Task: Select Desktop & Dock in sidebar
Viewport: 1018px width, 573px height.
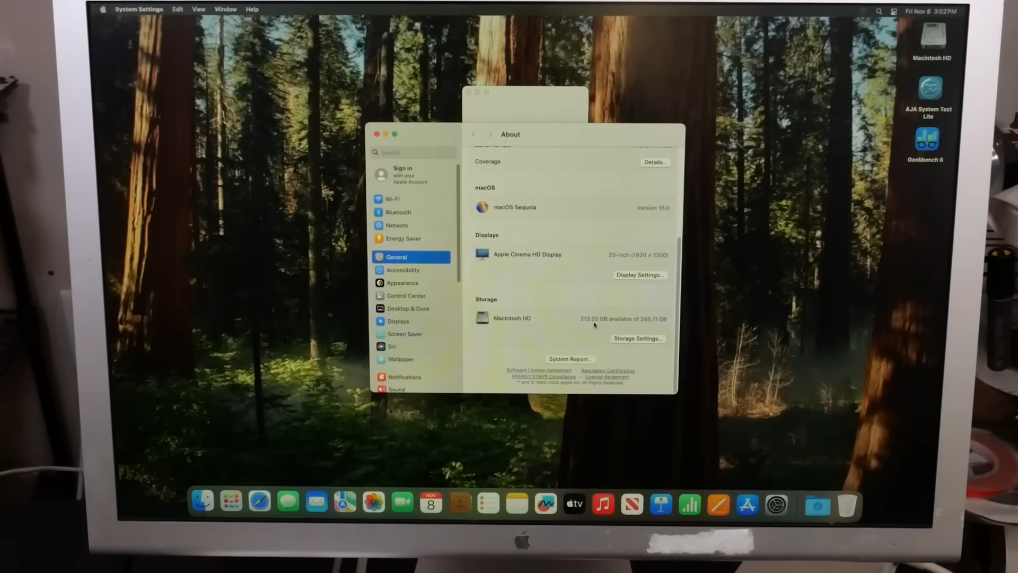Action: click(408, 309)
